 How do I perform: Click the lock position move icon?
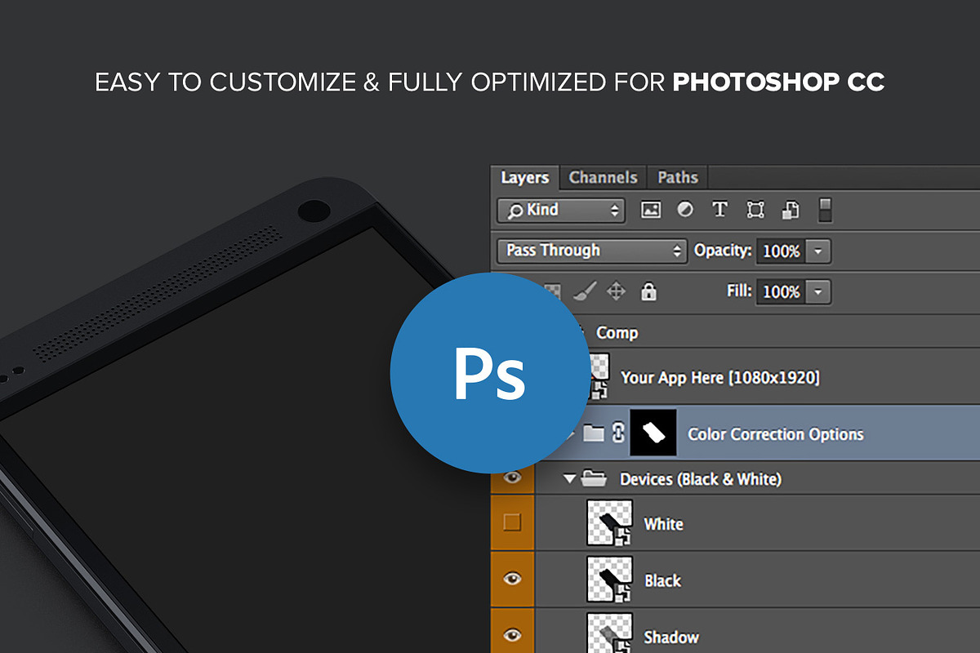[617, 291]
